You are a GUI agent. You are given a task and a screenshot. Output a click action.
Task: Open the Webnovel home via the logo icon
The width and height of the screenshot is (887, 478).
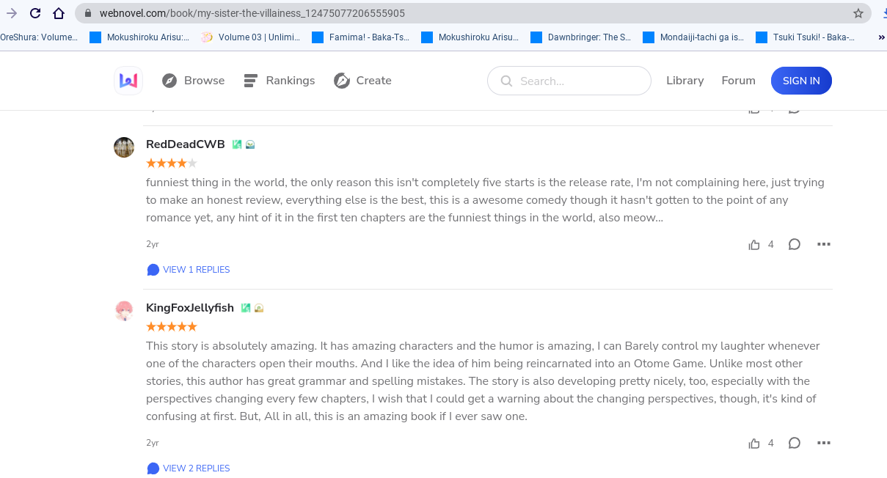coord(128,81)
